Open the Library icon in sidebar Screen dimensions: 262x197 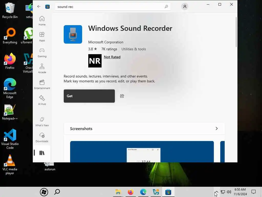pyautogui.click(x=42, y=153)
